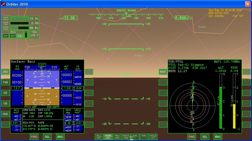Switch RCS mode to ROT
The width and height of the screenshot is (252, 141).
pyautogui.click(x=13, y=36)
